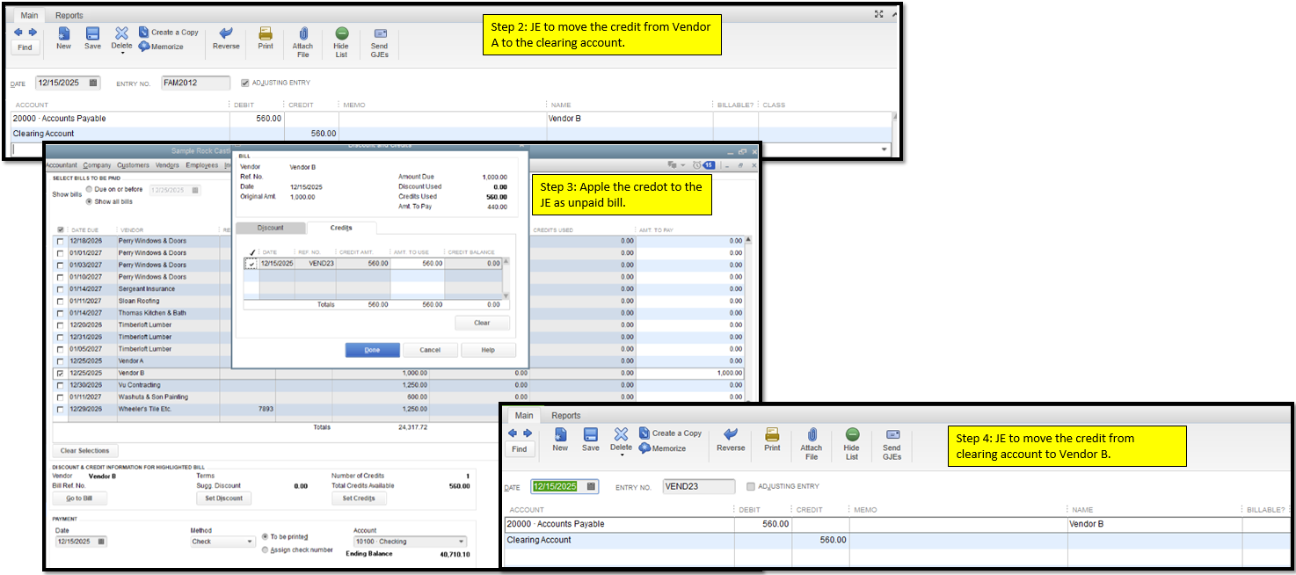Click Set Credits button

tap(359, 499)
